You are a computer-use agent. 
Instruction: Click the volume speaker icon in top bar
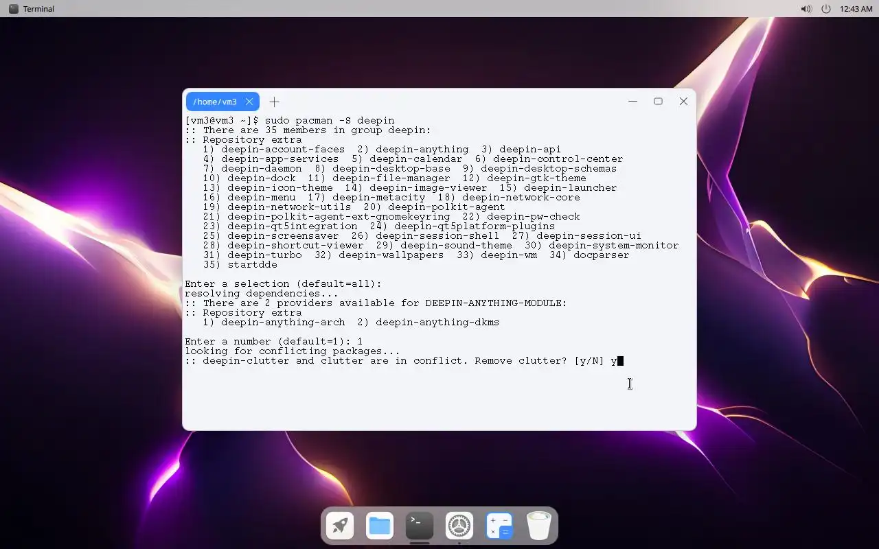(806, 9)
